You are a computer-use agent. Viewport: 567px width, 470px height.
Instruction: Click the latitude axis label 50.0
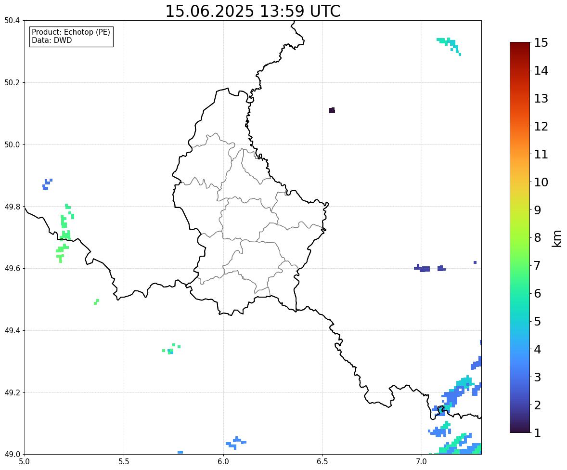12,145
